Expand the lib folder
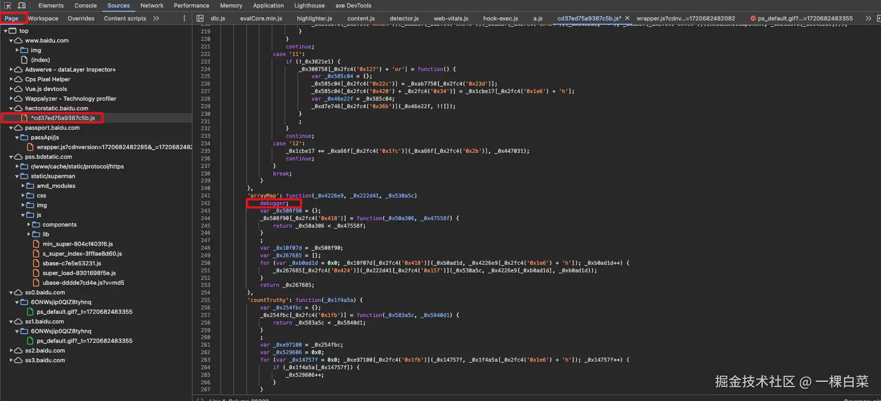Screen dimensions: 881x401 (29, 234)
